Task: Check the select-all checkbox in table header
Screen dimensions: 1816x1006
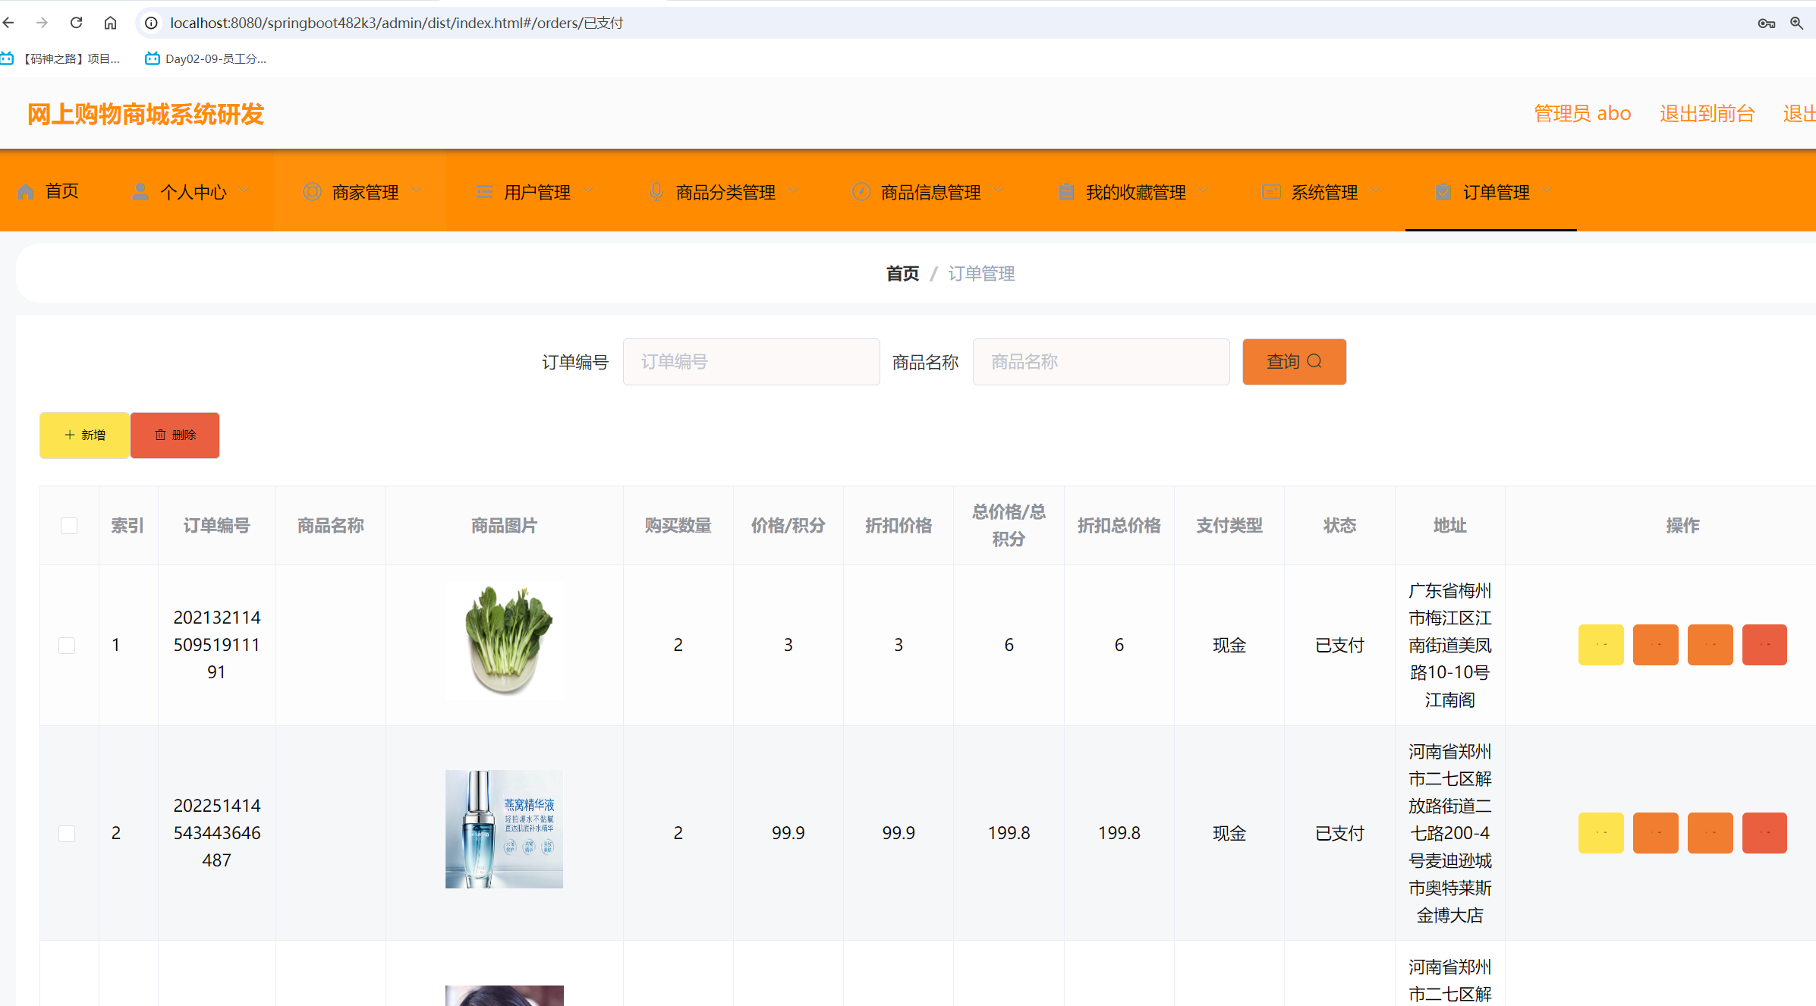Action: pyautogui.click(x=68, y=525)
